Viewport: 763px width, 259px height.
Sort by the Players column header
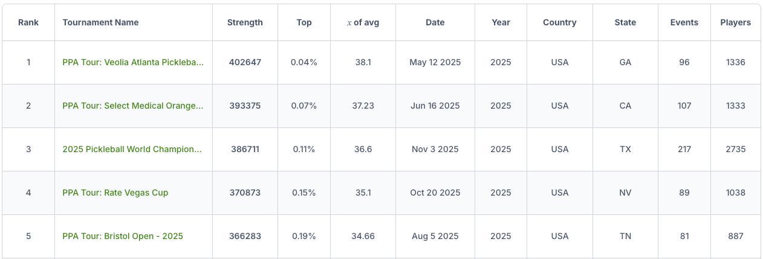[735, 22]
